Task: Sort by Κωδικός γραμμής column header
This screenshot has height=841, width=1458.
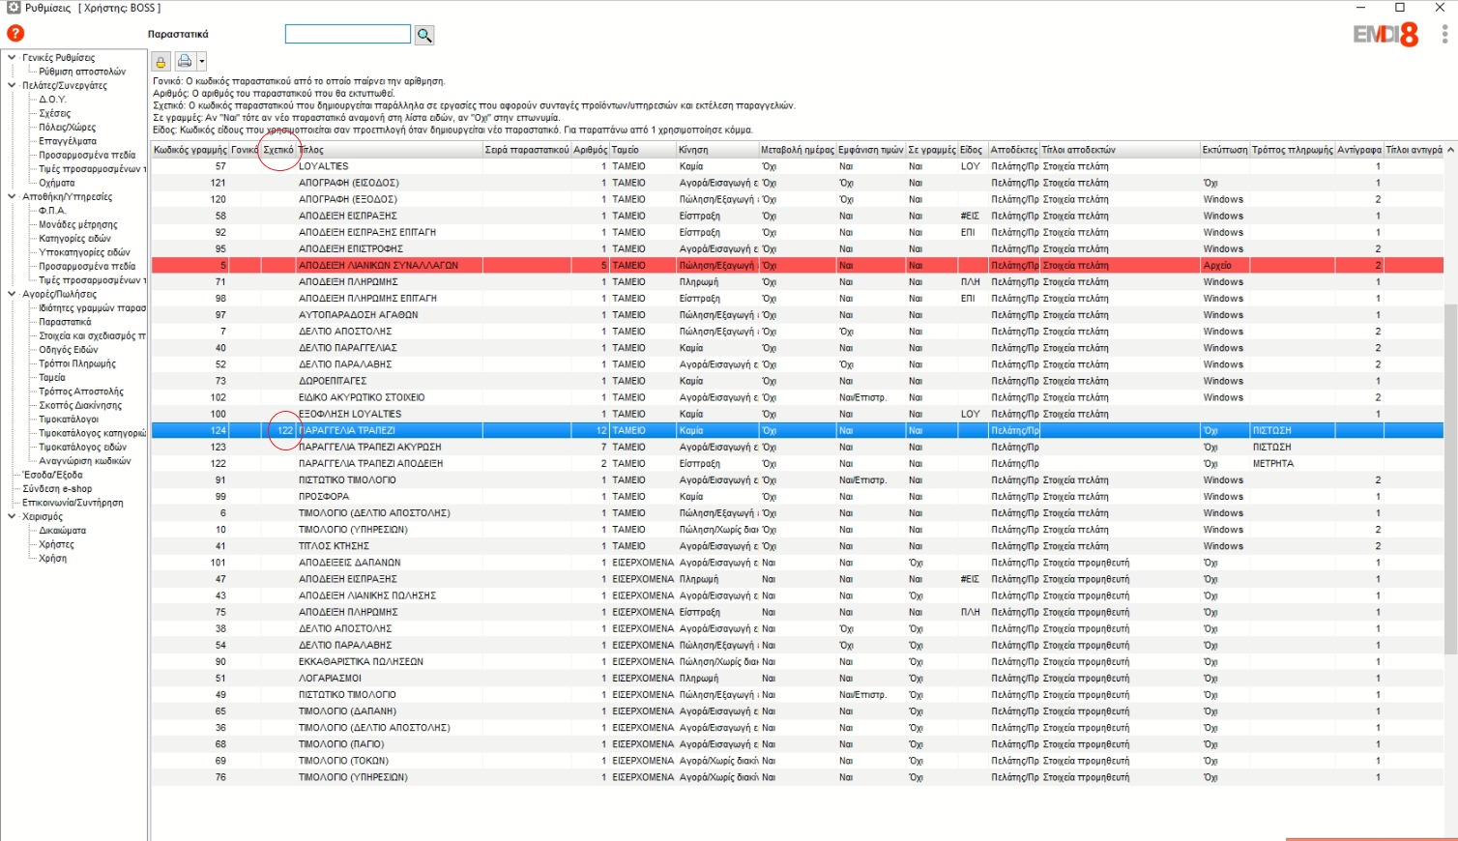Action: click(190, 150)
